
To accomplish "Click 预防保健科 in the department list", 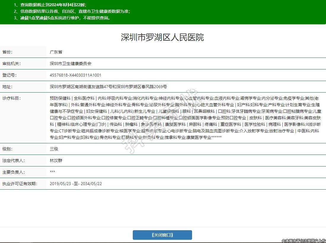I will (x=60, y=98).
